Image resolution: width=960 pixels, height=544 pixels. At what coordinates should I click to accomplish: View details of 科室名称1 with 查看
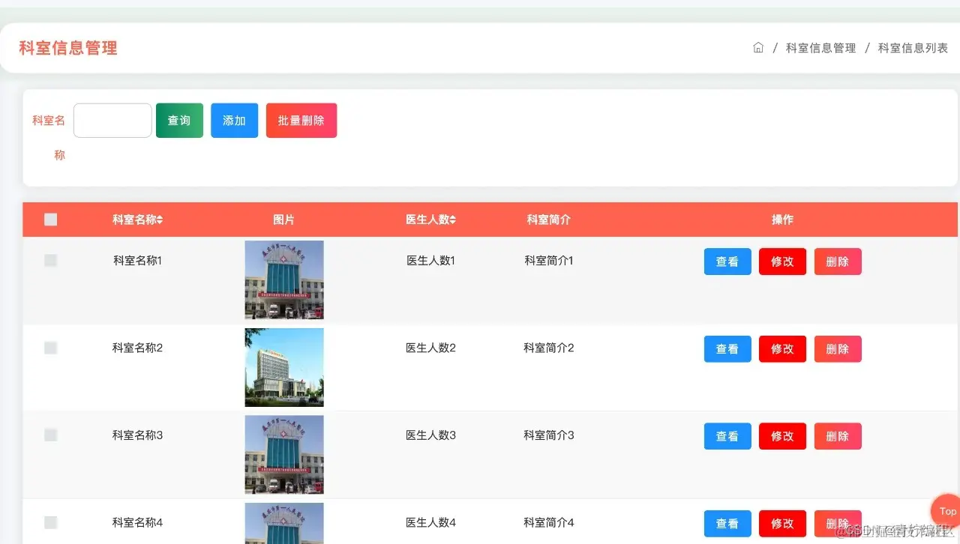727,262
